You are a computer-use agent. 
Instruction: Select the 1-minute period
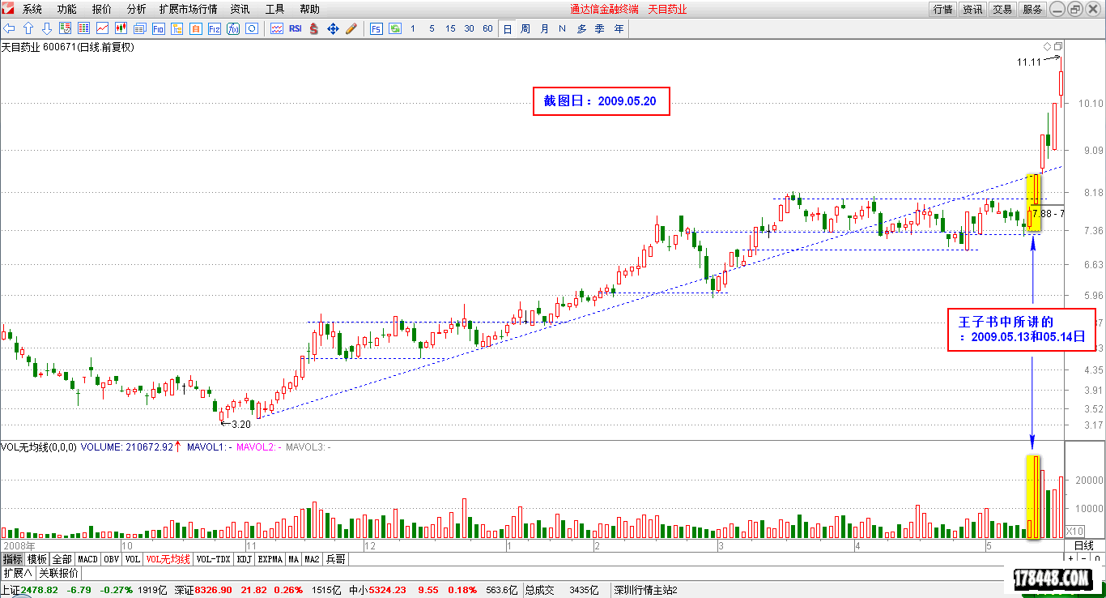[x=413, y=28]
